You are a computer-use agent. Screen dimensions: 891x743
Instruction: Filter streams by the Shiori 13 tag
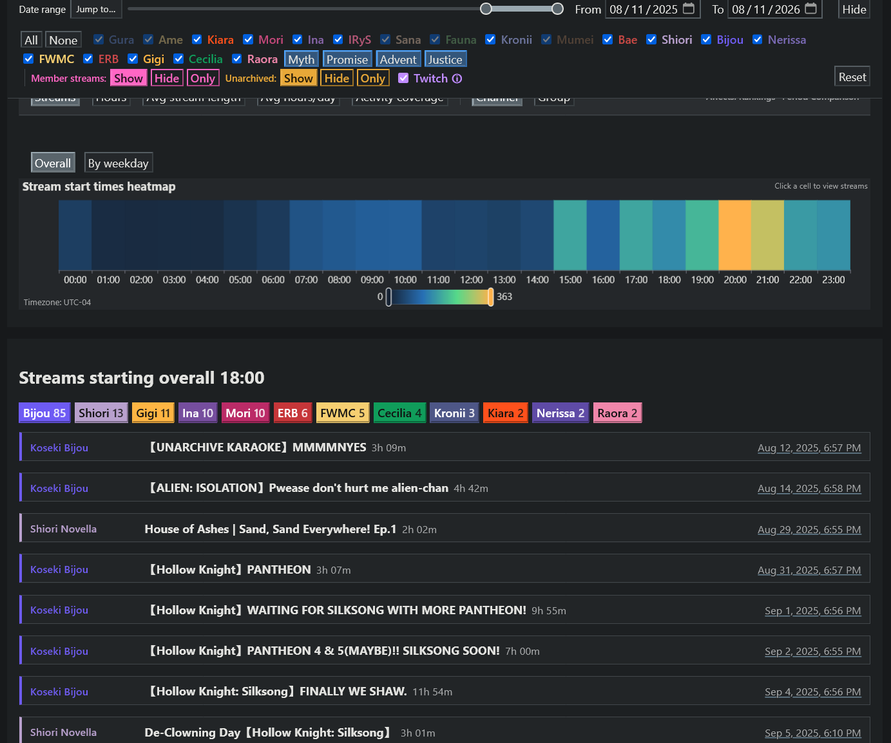pos(101,413)
